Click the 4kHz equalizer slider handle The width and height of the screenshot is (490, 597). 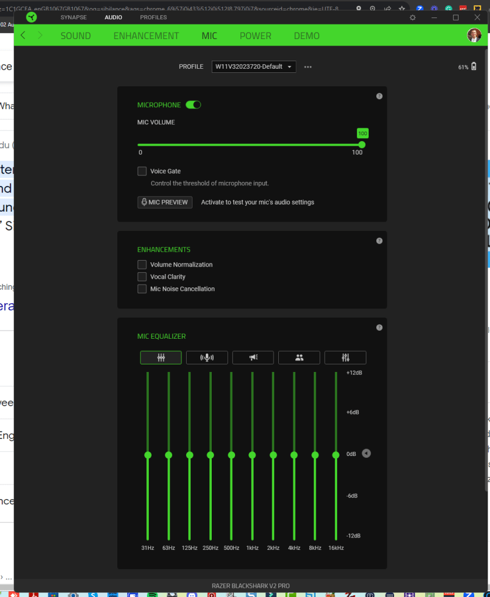(294, 455)
